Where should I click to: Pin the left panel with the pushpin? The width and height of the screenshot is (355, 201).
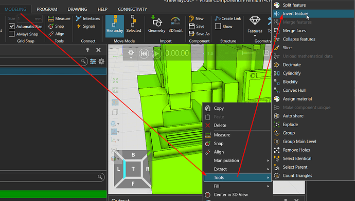(87, 50)
